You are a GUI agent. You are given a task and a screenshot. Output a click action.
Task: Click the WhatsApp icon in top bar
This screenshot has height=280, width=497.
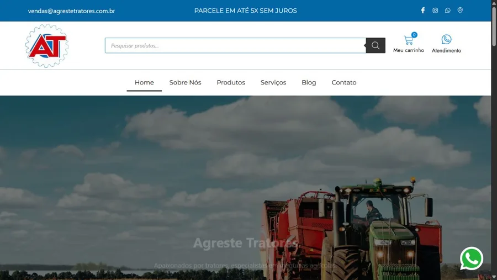447,10
